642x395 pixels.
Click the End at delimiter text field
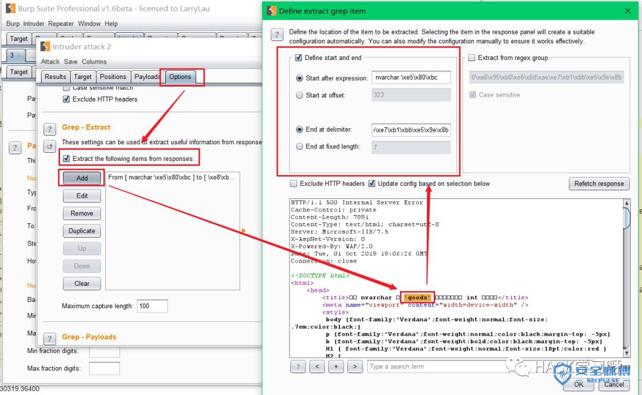click(x=411, y=129)
